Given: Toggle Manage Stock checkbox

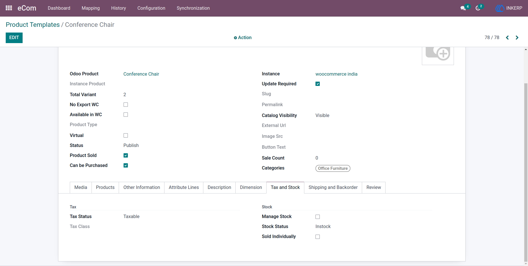Looking at the screenshot, I should click(x=317, y=217).
